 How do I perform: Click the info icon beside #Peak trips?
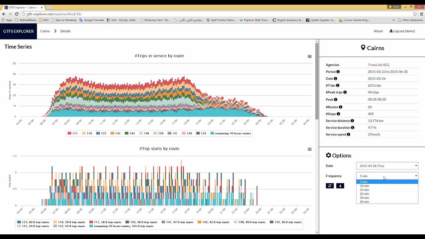(345, 92)
